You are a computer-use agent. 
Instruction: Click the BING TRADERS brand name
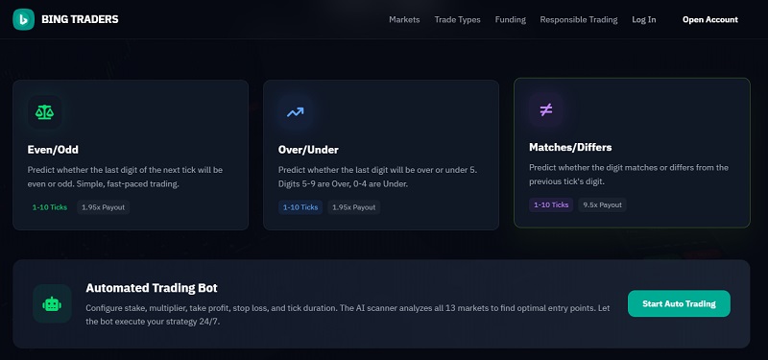[x=80, y=19]
